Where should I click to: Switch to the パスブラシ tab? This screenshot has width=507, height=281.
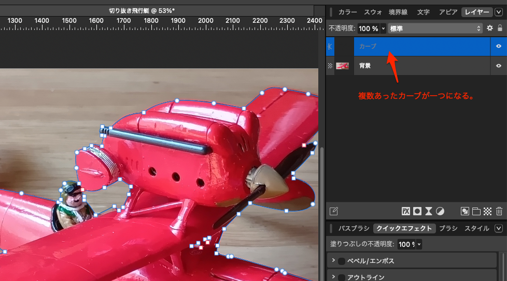coord(354,228)
